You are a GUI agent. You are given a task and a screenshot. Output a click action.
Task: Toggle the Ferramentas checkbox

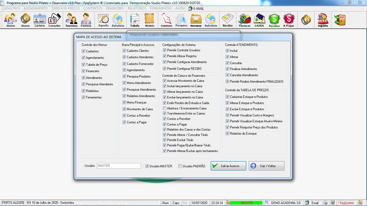(x=83, y=97)
